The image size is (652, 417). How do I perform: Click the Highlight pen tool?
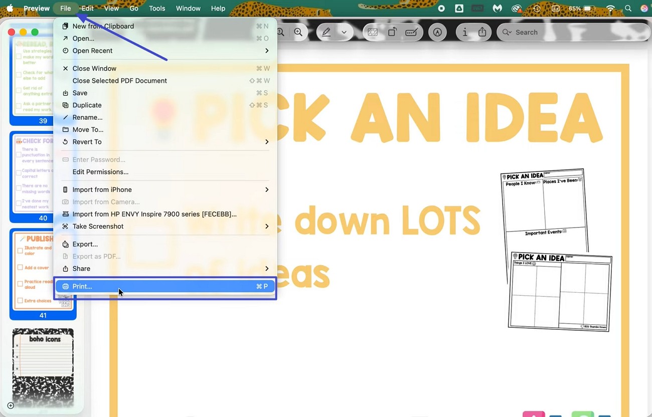[x=326, y=32]
